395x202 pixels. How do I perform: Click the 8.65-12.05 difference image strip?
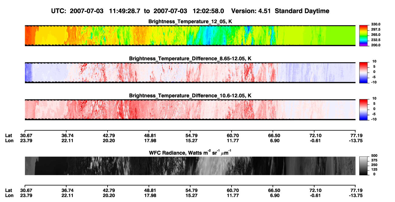[190, 72]
